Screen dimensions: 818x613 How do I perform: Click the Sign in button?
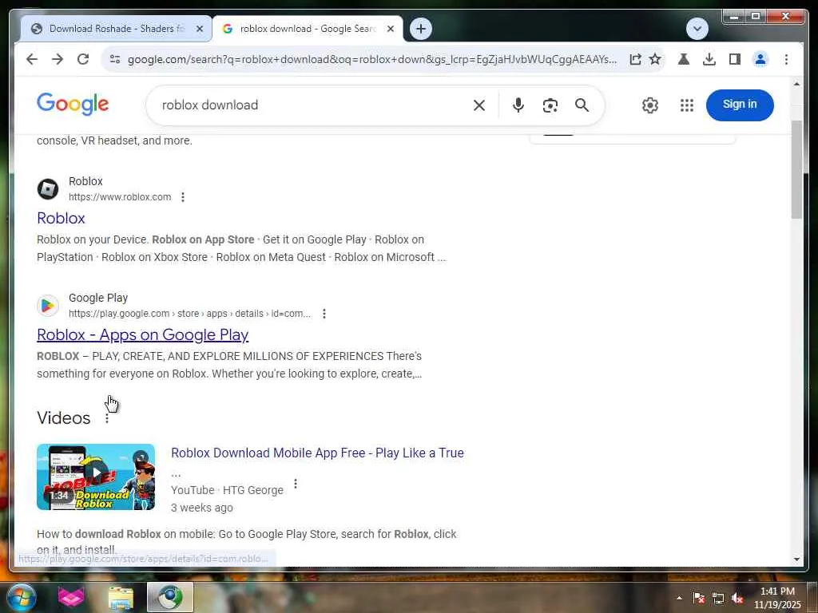click(740, 105)
